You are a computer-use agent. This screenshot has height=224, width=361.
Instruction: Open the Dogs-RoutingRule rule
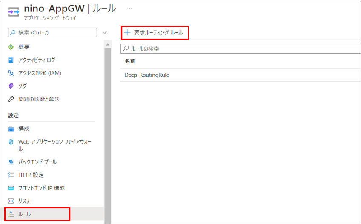[x=147, y=75]
